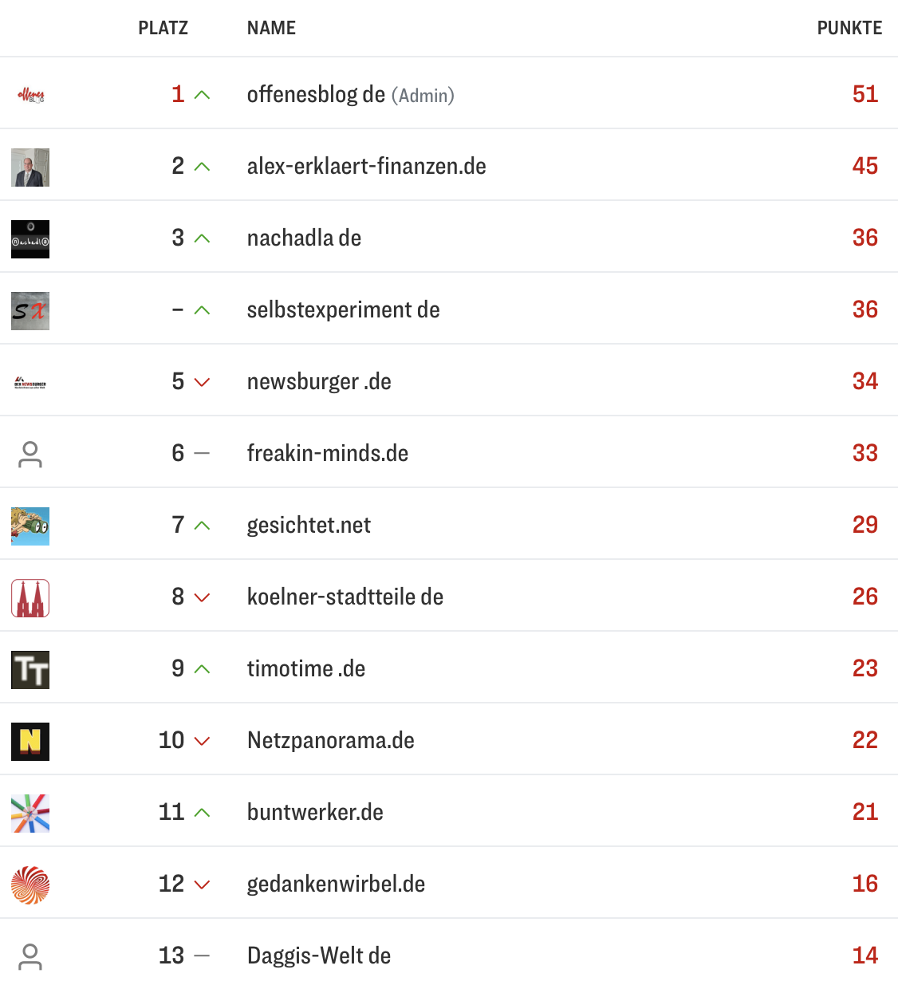898x989 pixels.
Task: Click the offenesblog avatar logo
Action: 30,96
